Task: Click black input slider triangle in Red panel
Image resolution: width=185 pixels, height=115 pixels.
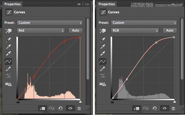Action: [x=18, y=102]
